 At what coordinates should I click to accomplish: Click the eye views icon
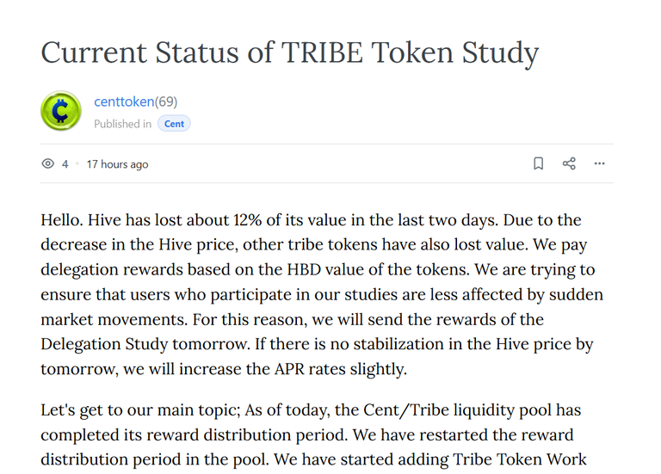[x=48, y=164]
